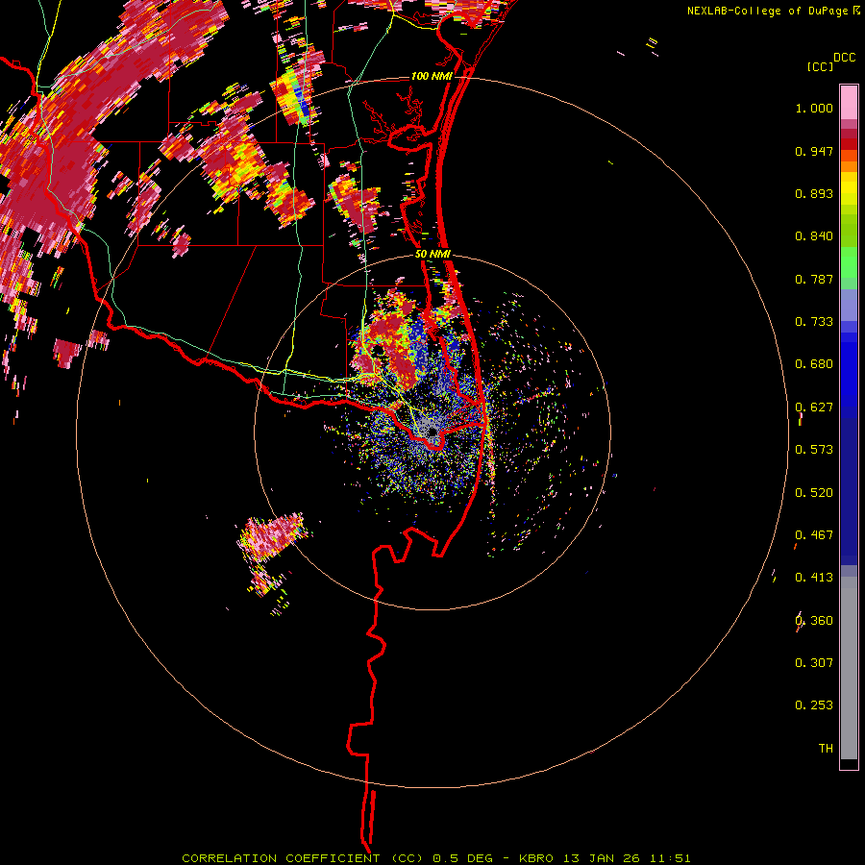
Task: Click the 0.573 scale label
Action: (814, 450)
